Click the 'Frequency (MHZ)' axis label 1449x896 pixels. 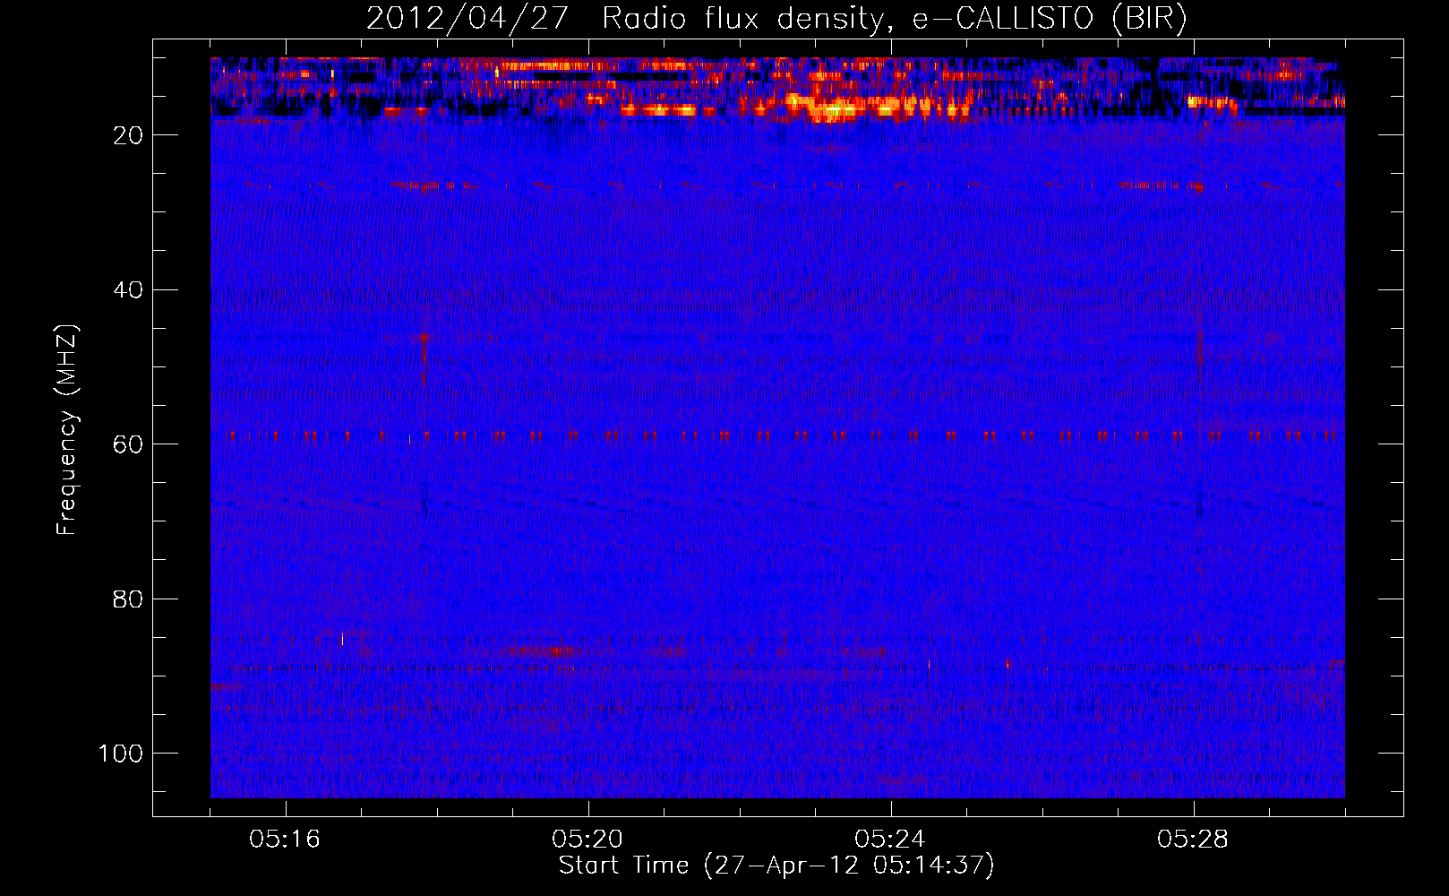(68, 430)
